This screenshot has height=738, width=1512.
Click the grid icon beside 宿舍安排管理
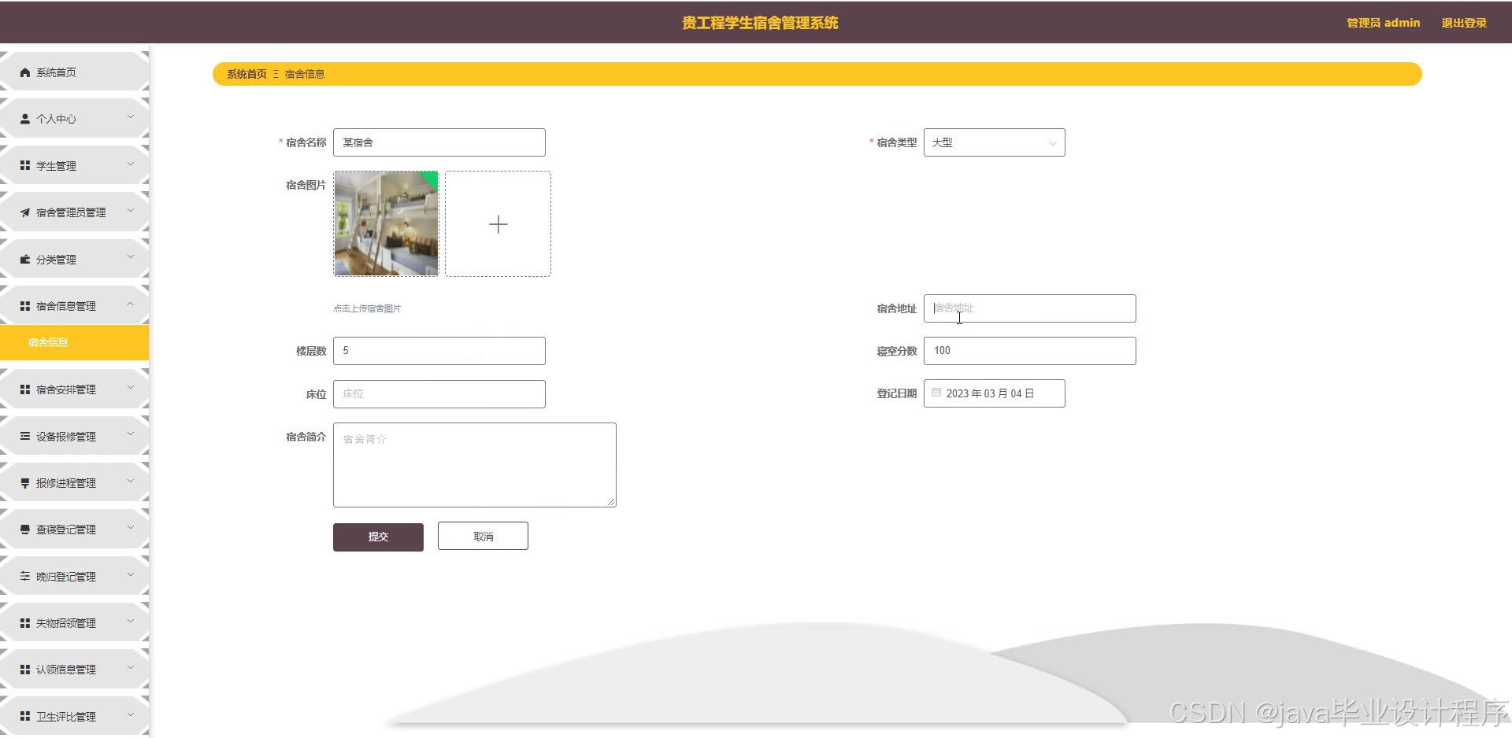coord(25,389)
